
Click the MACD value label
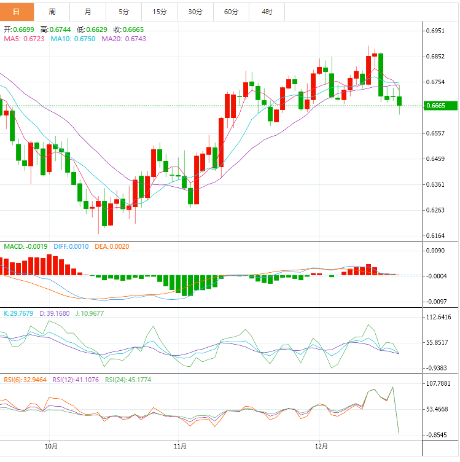[x=26, y=247]
